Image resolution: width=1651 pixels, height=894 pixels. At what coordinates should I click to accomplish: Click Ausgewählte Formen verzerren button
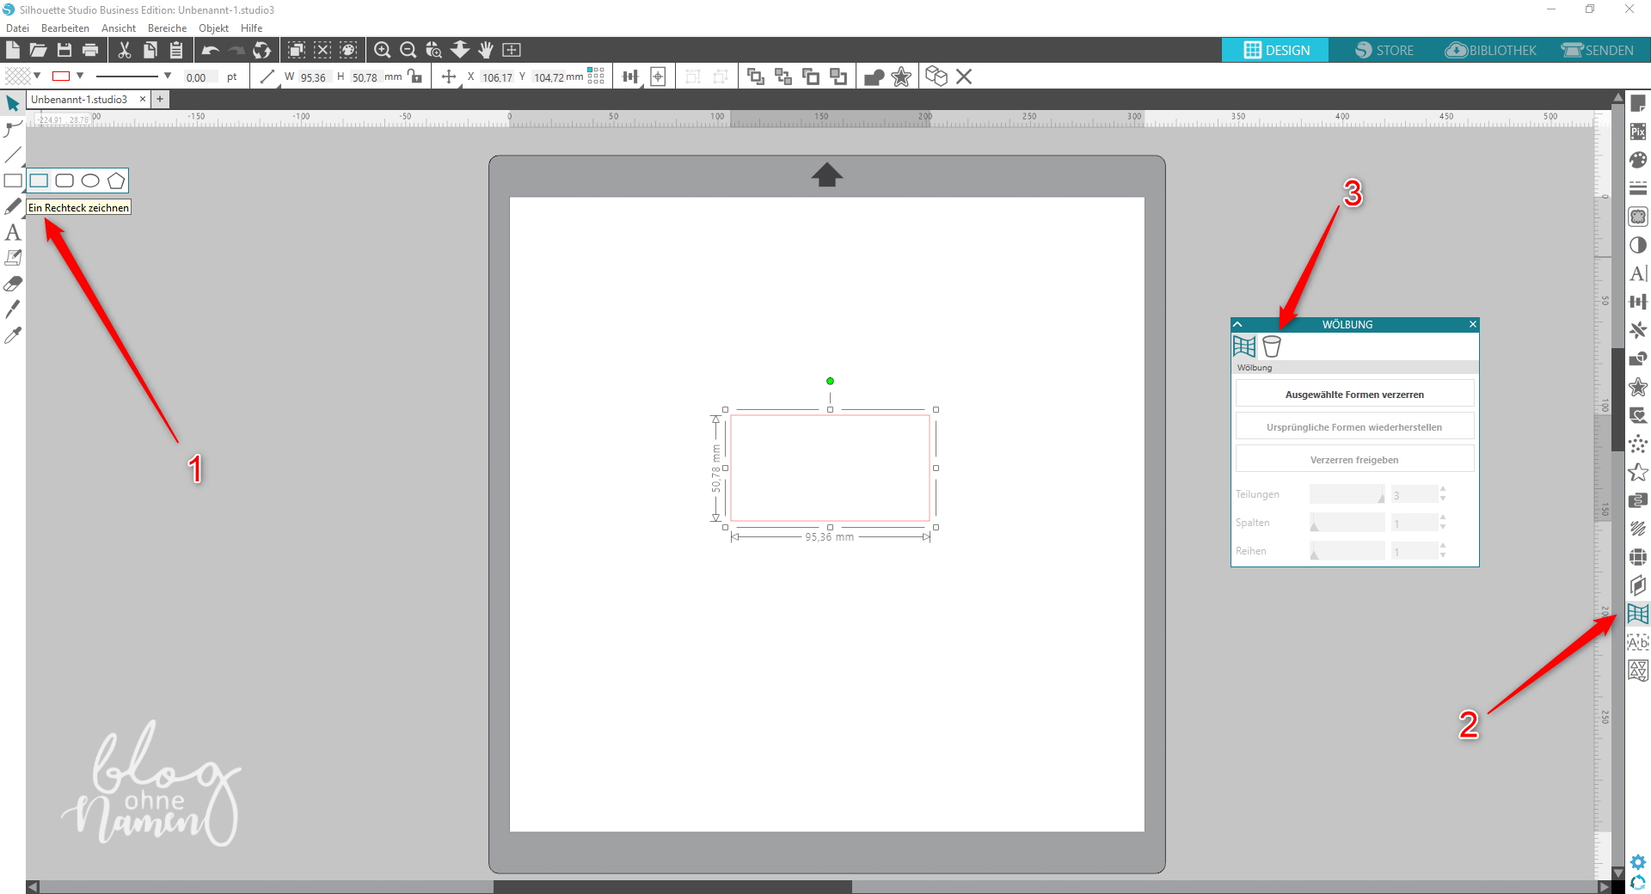coord(1353,395)
